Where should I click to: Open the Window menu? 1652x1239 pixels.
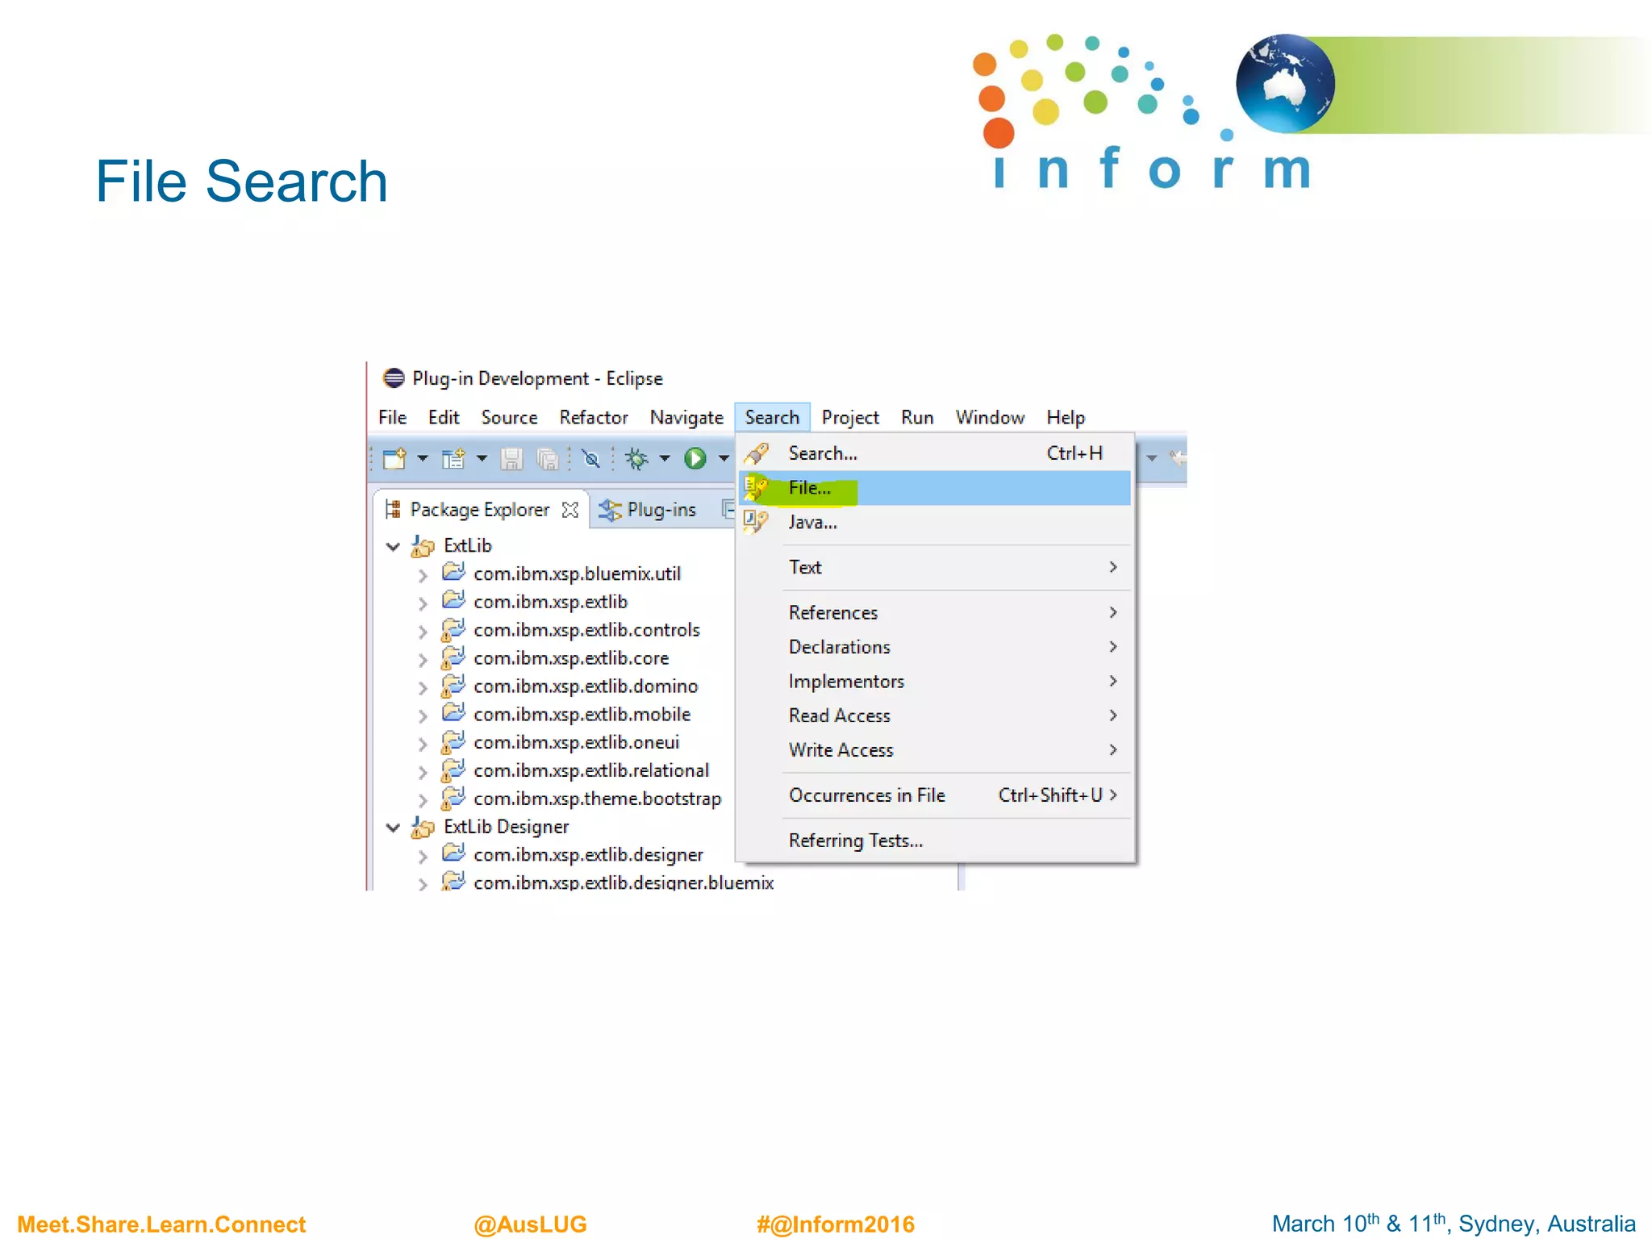tap(990, 417)
